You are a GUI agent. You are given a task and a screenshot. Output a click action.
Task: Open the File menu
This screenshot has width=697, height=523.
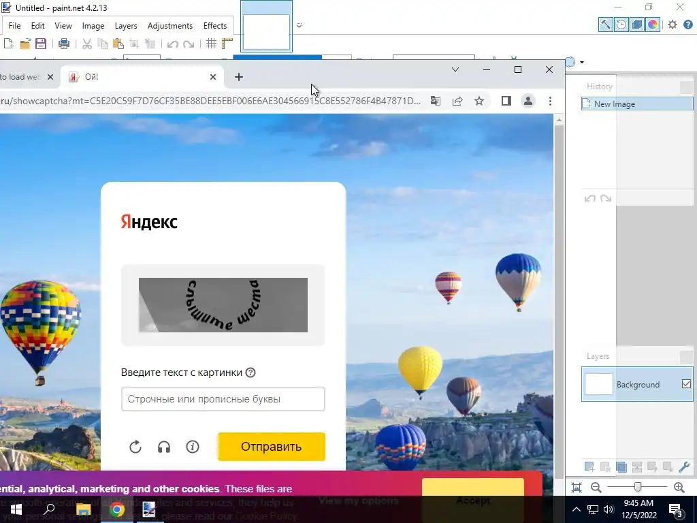pyautogui.click(x=15, y=26)
